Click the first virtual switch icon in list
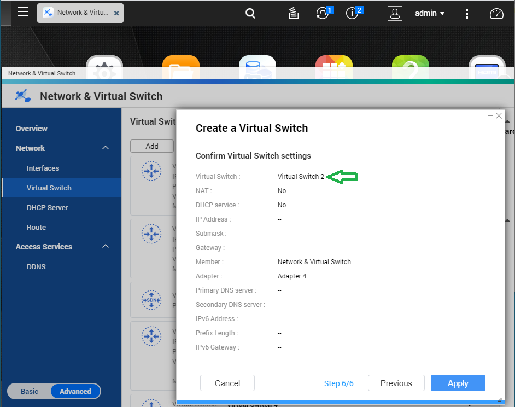The width and height of the screenshot is (515, 407). tap(151, 171)
